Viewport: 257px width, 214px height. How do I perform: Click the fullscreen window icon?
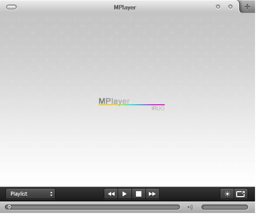pos(241,194)
